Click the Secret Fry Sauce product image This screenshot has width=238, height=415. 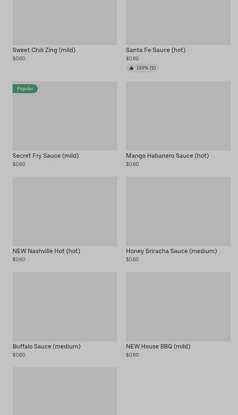[x=65, y=116]
